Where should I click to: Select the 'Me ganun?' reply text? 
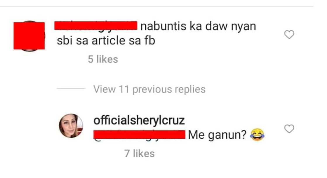click(217, 135)
